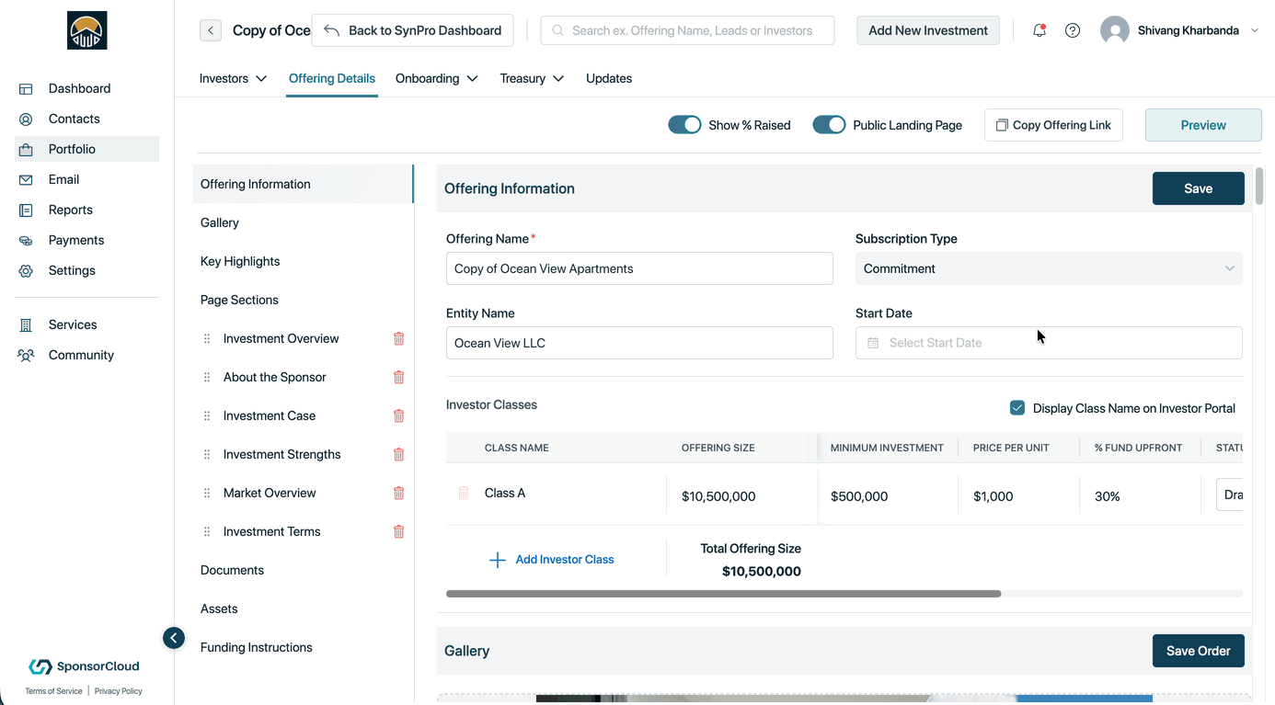
Task: Click the Services building icon
Action: pyautogui.click(x=26, y=325)
